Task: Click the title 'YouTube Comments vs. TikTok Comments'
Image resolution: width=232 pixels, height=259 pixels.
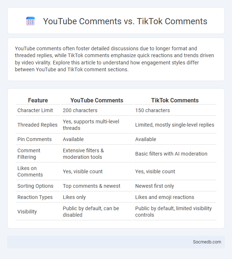Action: point(125,21)
